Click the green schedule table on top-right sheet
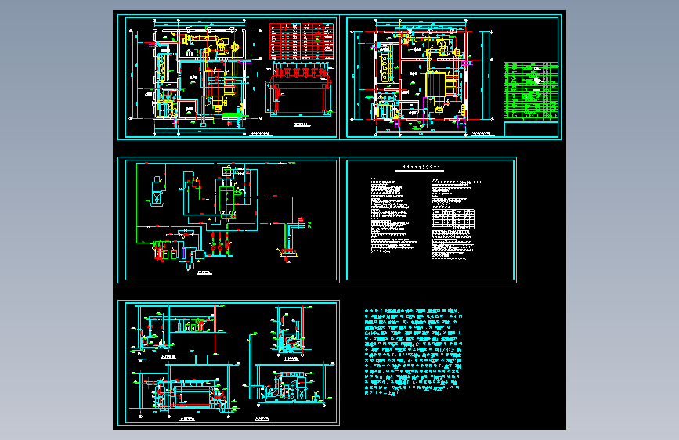Viewport: 679px width, 440px height. (531, 91)
